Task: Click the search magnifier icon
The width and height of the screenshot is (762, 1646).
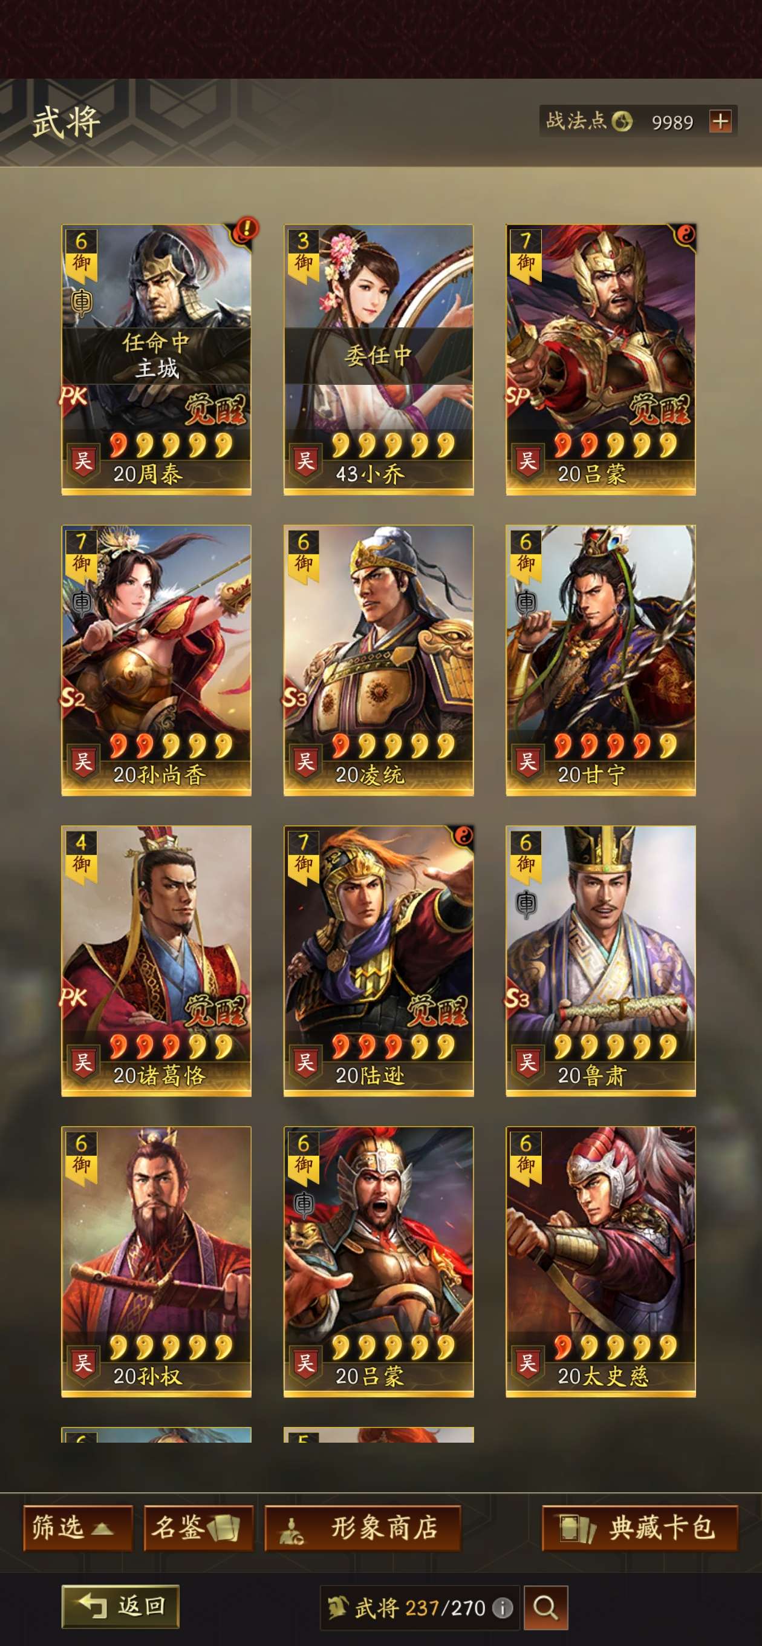Action: pyautogui.click(x=545, y=1607)
